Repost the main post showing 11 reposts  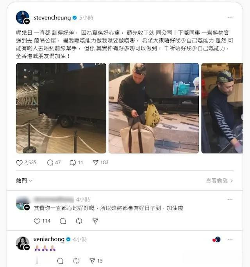click(x=73, y=163)
